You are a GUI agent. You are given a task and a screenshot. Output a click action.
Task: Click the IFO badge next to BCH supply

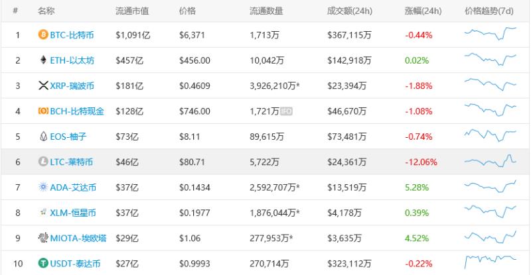[x=286, y=111]
